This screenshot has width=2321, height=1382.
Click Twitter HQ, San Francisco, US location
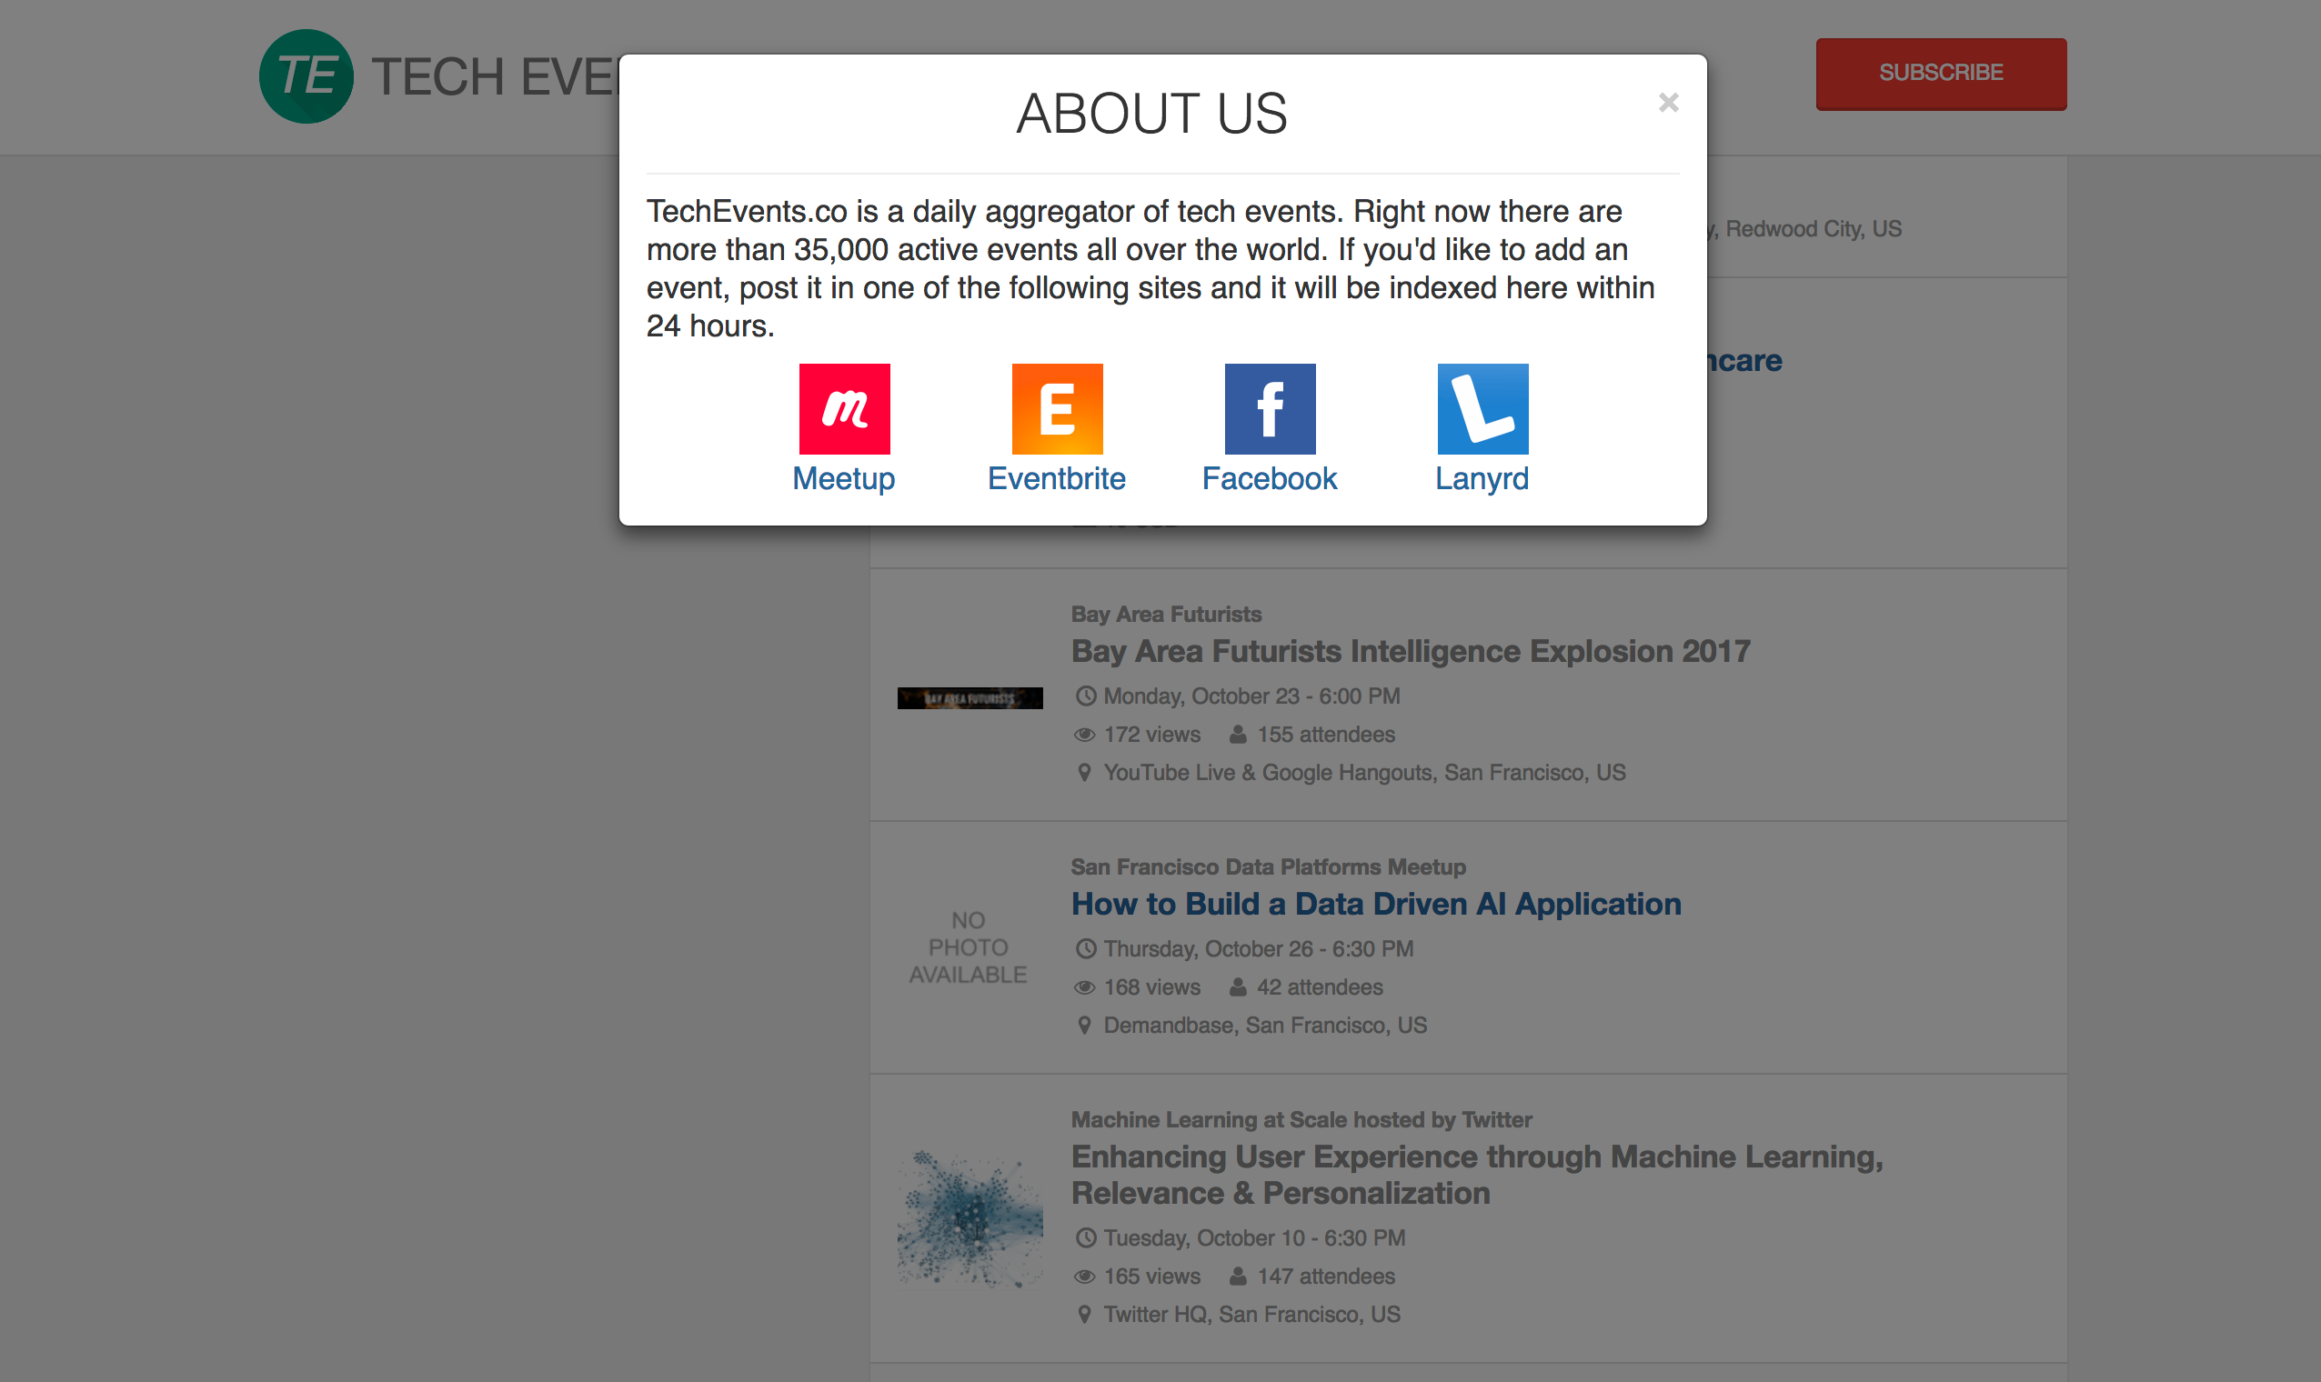pyautogui.click(x=1251, y=1314)
